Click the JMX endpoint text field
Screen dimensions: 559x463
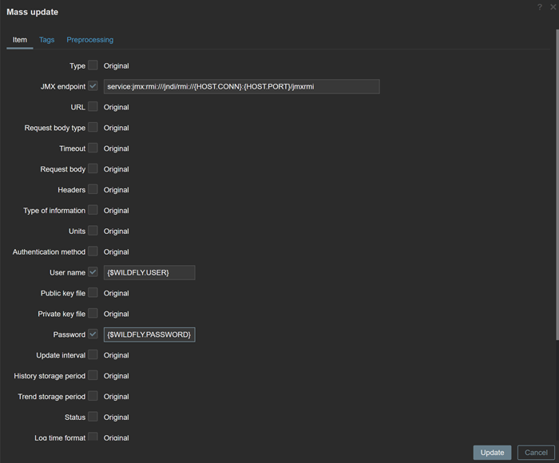[x=242, y=86]
